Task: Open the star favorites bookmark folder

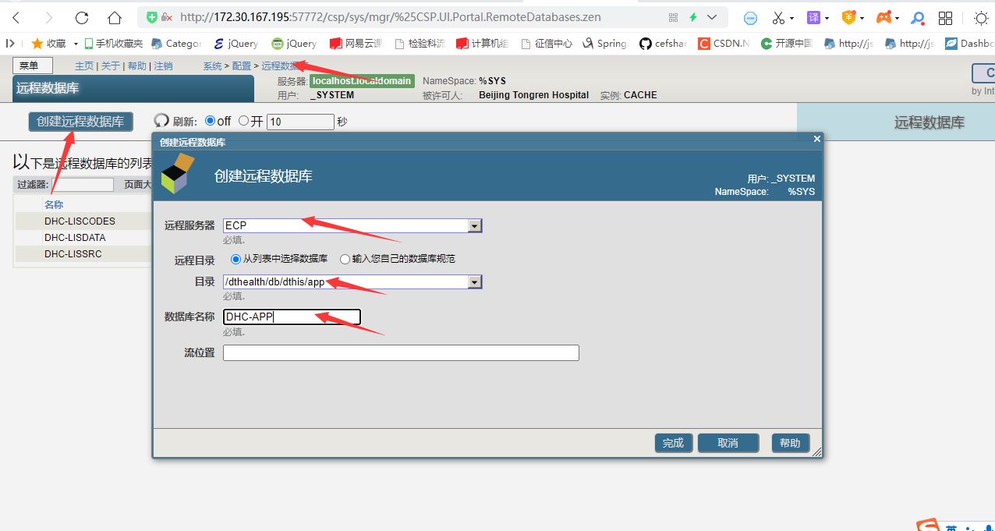Action: tap(48, 44)
